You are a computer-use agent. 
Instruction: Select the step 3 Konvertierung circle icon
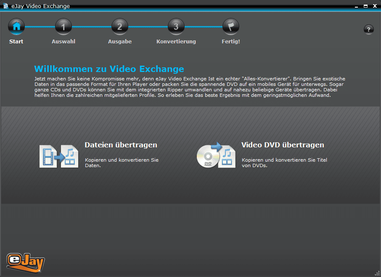(x=176, y=26)
